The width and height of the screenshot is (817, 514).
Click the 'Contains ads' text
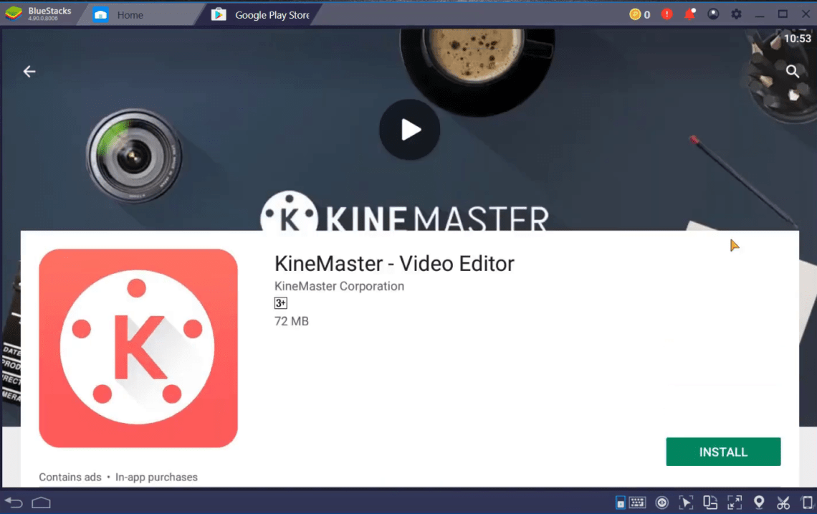click(70, 477)
